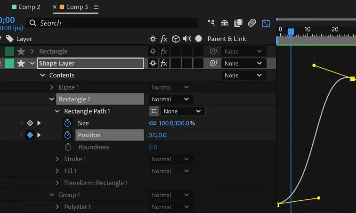Go to next keyframe for Size
This screenshot has height=213, width=356.
[x=39, y=123]
